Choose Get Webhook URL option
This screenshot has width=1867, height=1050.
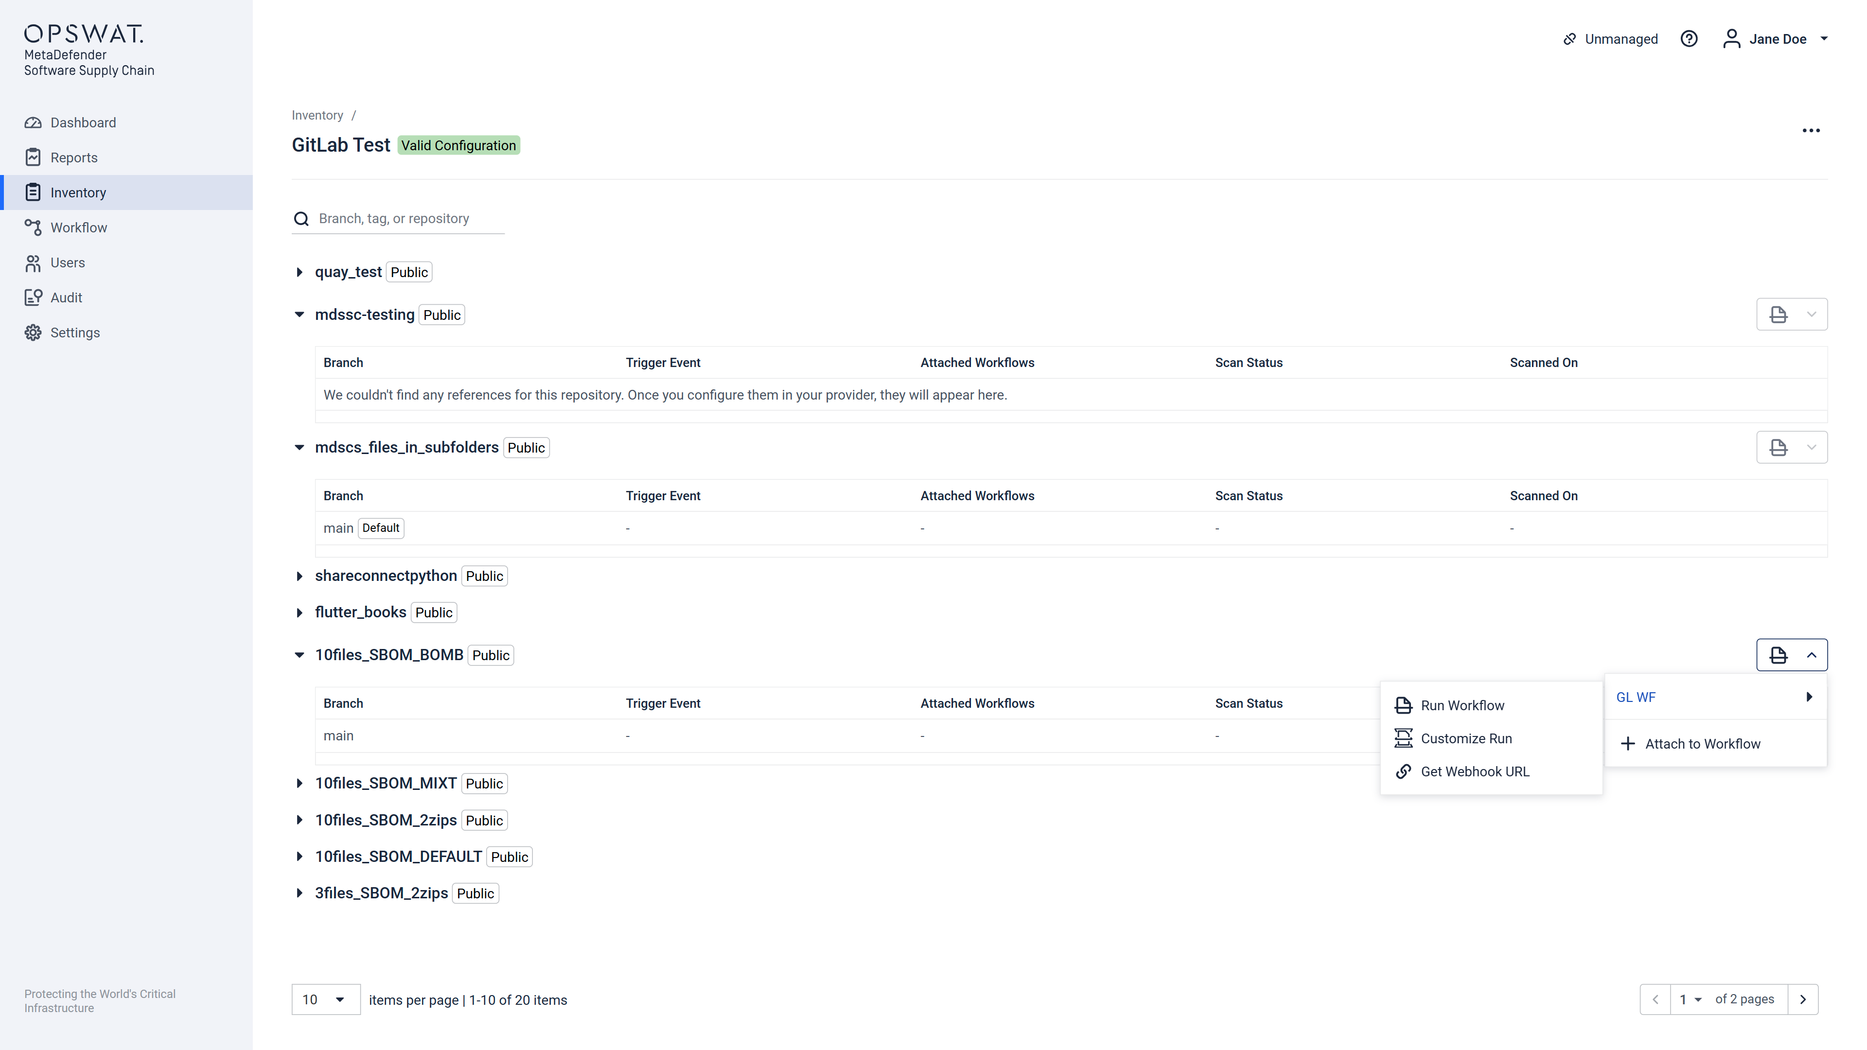1474,772
